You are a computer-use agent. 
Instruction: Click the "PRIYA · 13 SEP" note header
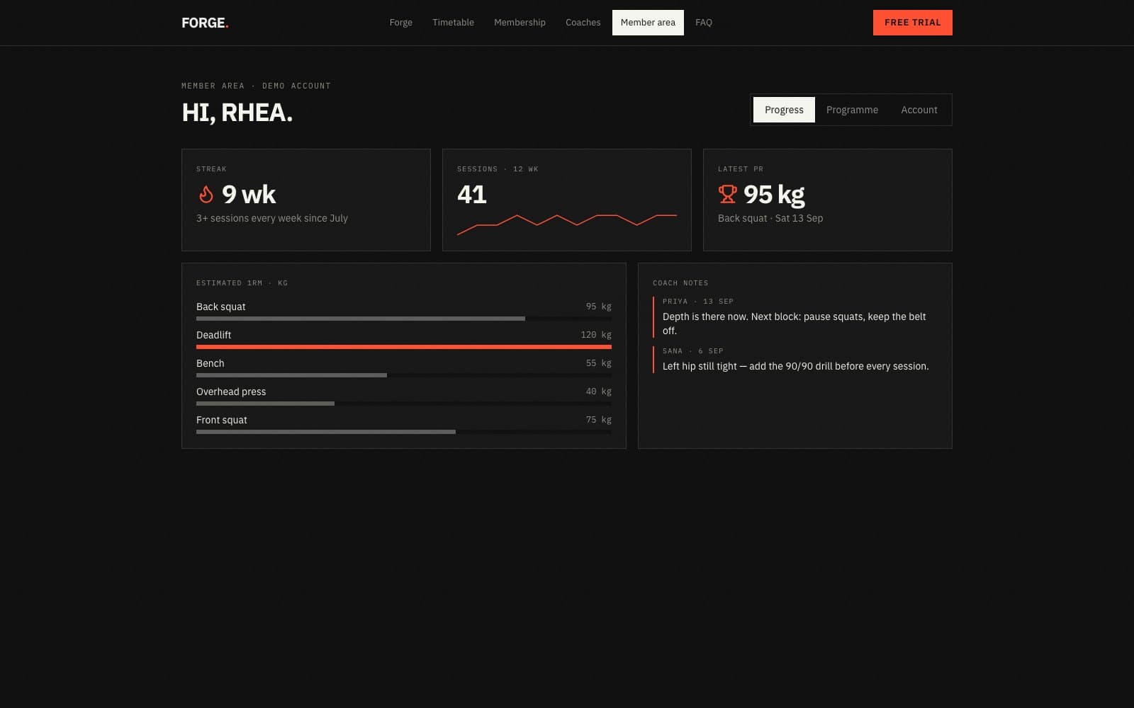click(x=698, y=302)
